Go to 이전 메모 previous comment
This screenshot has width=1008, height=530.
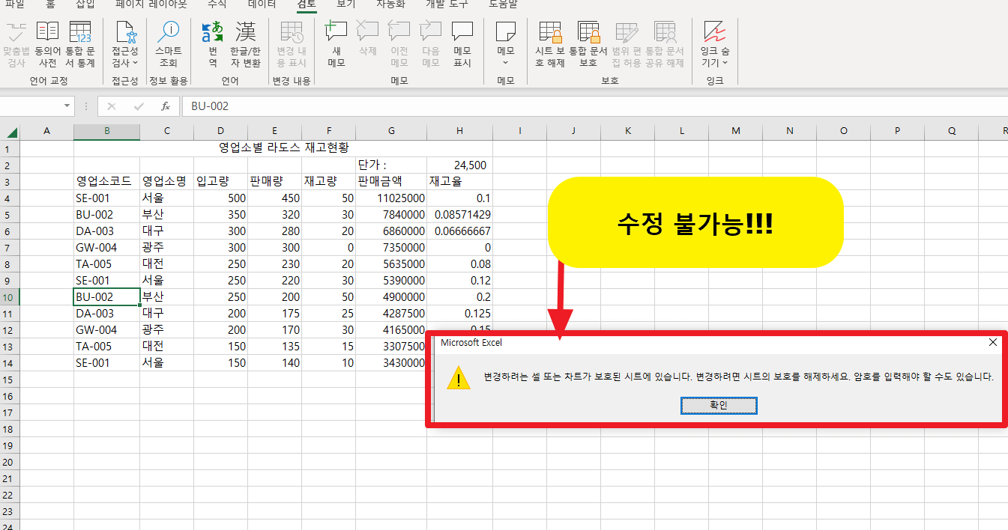[399, 45]
